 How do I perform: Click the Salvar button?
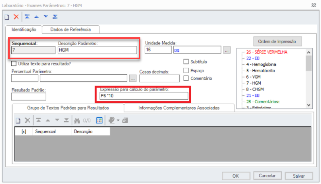tap(299, 176)
